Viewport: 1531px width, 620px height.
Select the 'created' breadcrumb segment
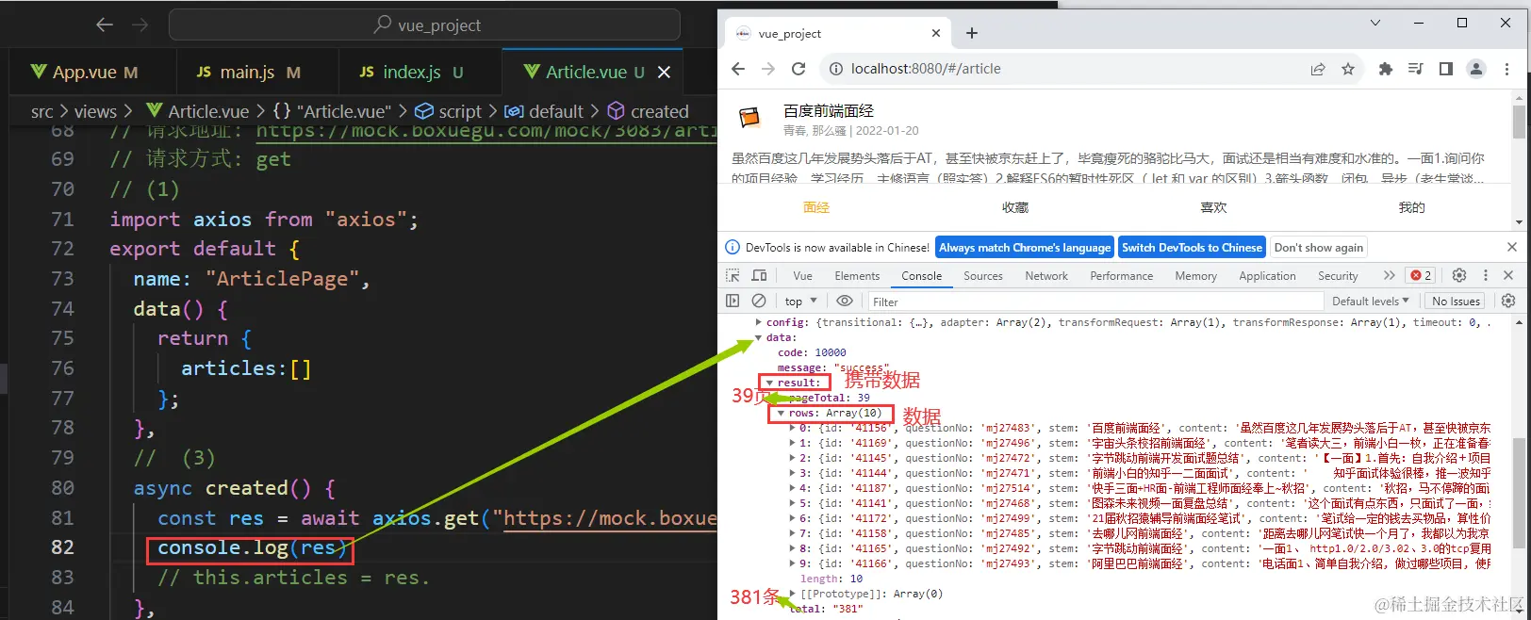[649, 111]
